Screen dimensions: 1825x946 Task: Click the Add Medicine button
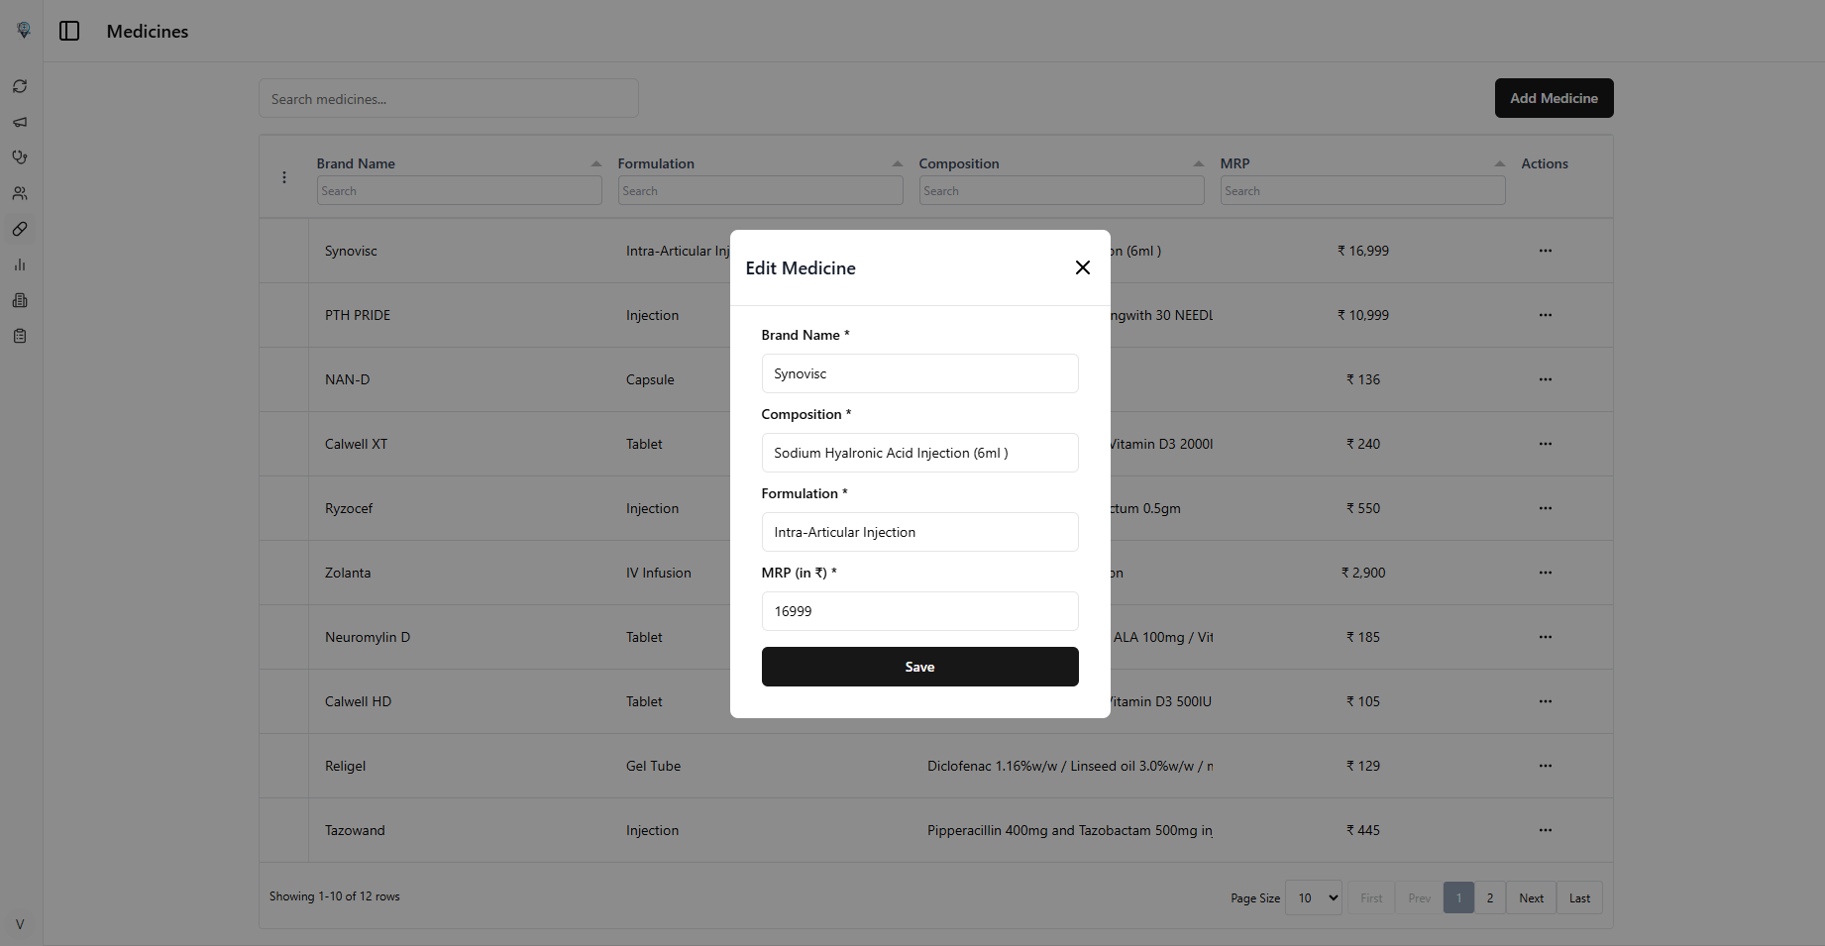coord(1554,98)
